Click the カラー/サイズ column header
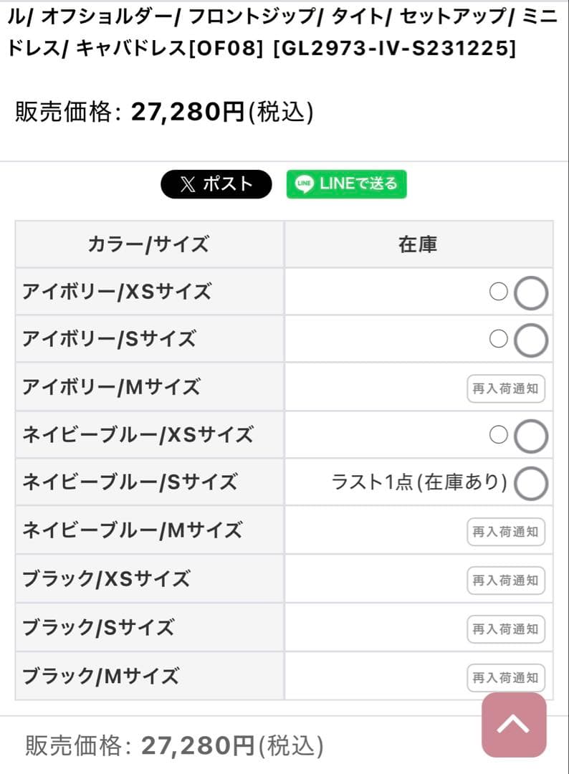569x774 pixels. (x=148, y=244)
